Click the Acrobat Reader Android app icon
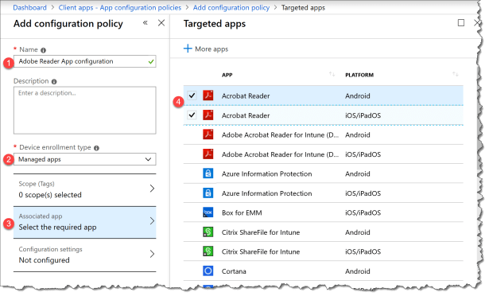 click(x=208, y=95)
